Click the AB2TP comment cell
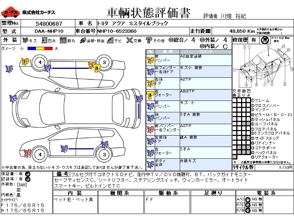 (206, 95)
